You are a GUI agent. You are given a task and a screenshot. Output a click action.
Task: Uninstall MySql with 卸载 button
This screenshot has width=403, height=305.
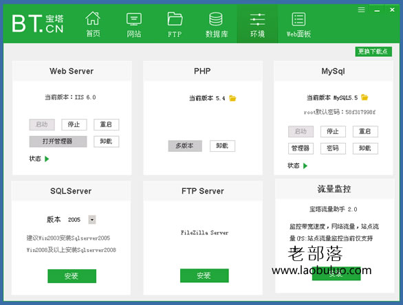click(365, 148)
